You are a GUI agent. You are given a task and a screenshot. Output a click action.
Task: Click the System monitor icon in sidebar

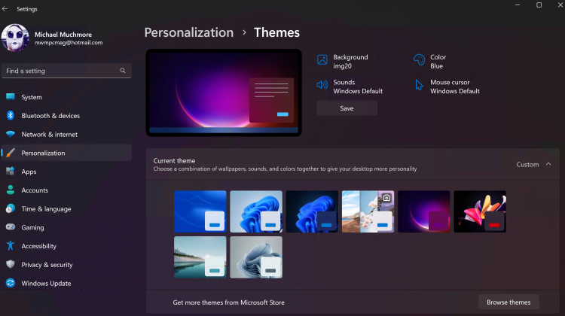click(11, 97)
